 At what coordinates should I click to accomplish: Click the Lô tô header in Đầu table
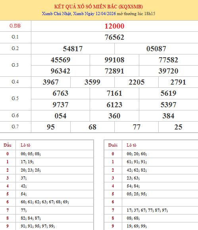click(25, 145)
